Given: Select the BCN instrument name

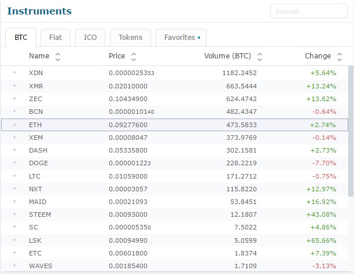Looking at the screenshot, I should 36,112.
